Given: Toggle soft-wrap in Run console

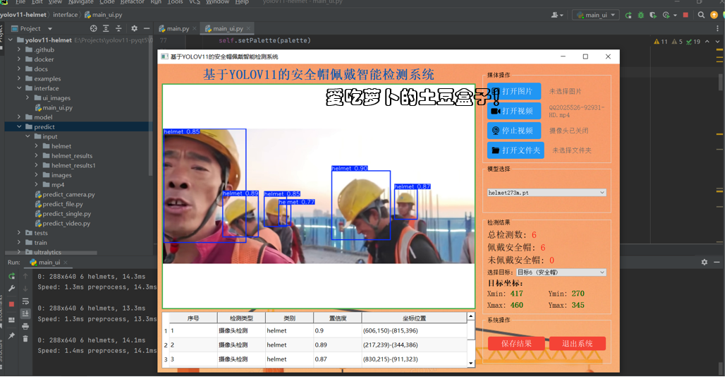Looking at the screenshot, I should [x=25, y=301].
